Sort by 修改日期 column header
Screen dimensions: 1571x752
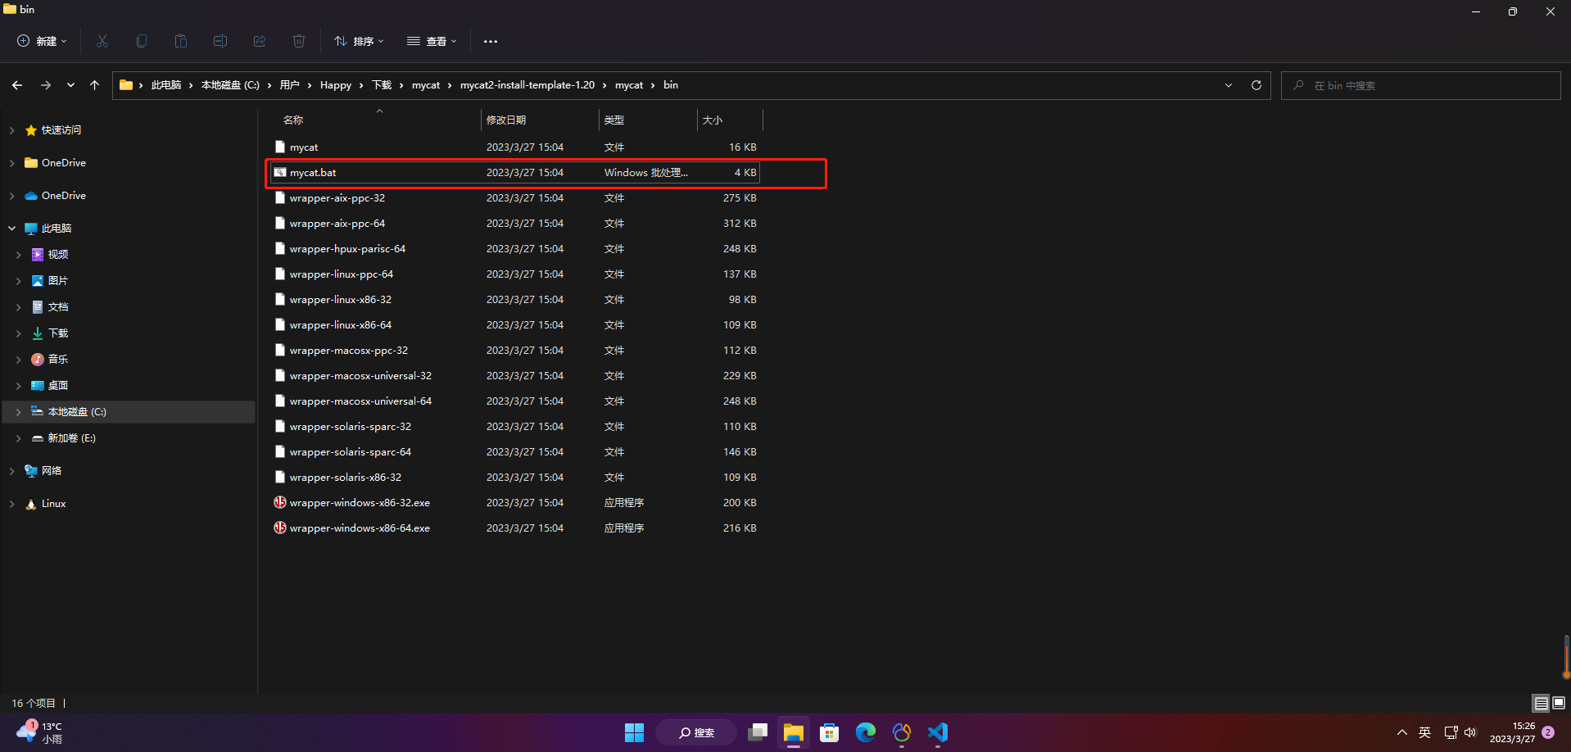506,120
